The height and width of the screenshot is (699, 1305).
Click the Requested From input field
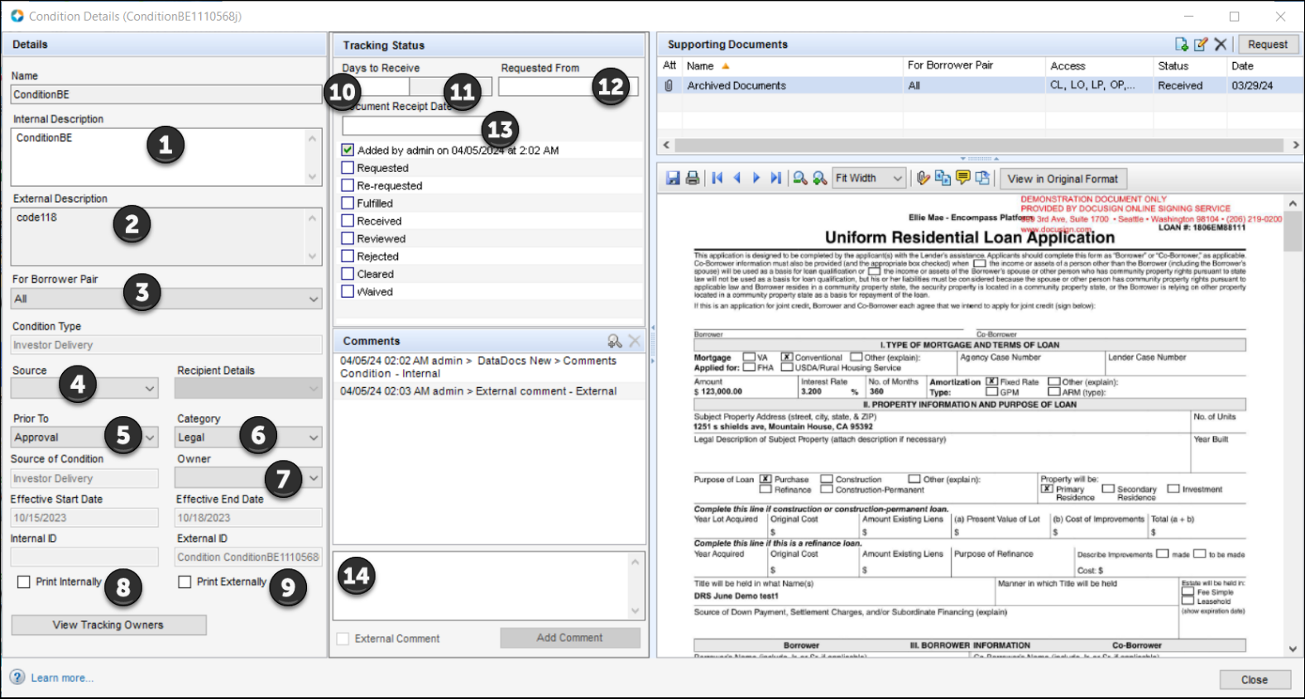(x=568, y=86)
